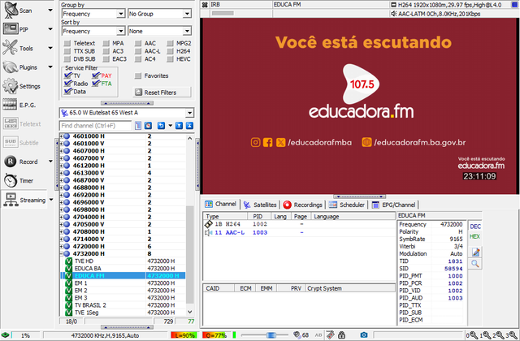Image resolution: width=520 pixels, height=341 pixels.
Task: Adjust the volume slider in status bar
Action: click(271, 335)
